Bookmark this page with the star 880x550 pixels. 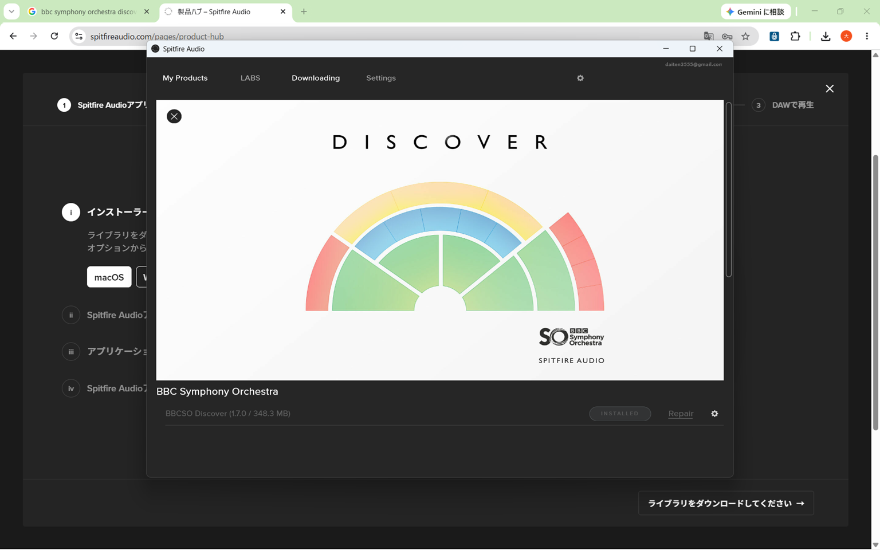click(x=745, y=36)
